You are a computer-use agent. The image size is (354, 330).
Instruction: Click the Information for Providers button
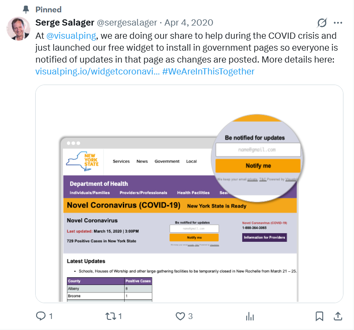coord(264,237)
